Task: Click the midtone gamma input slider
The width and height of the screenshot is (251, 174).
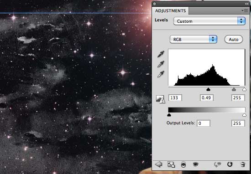Action: (x=208, y=89)
